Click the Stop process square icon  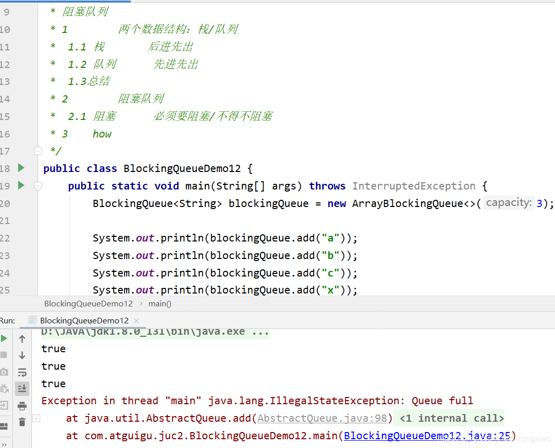point(4,355)
